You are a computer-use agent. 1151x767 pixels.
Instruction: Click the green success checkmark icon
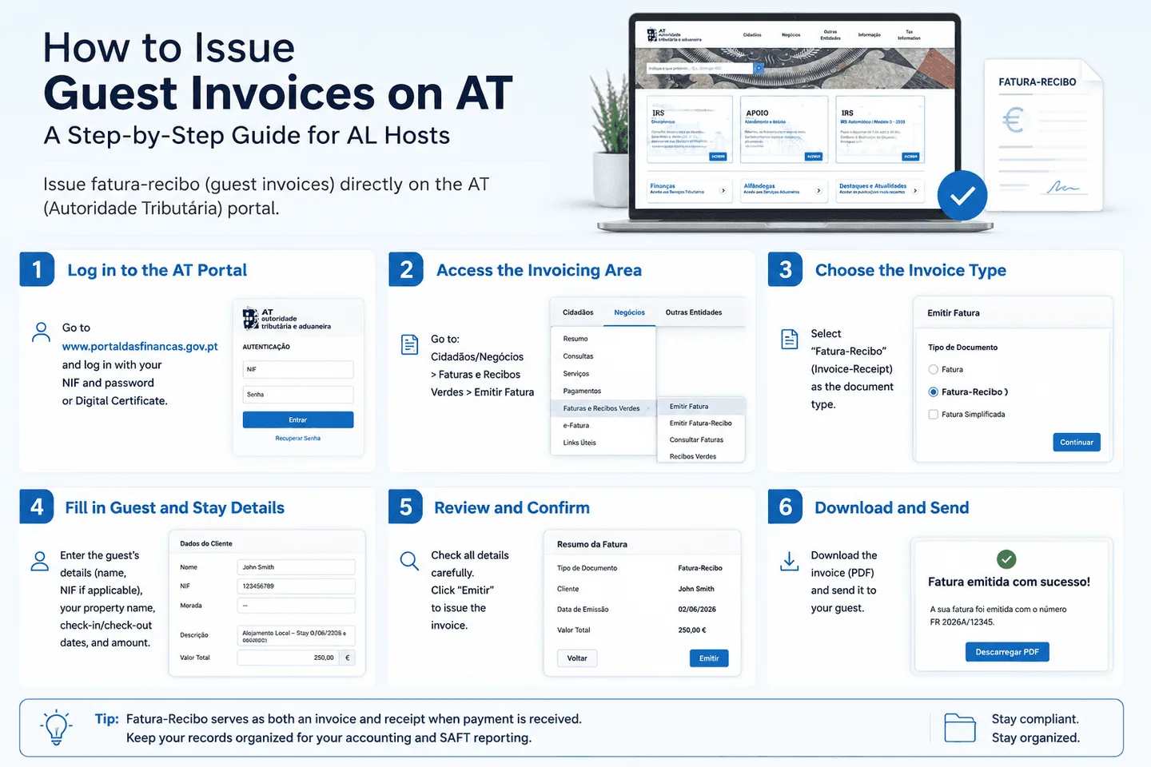1007,559
